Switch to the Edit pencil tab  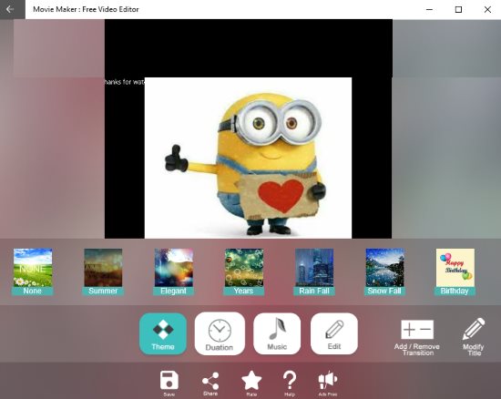(334, 333)
